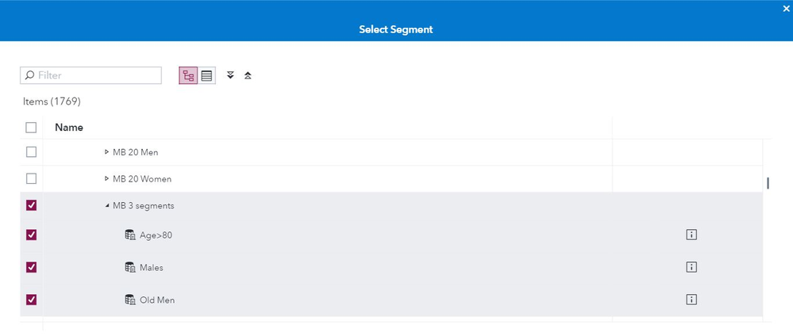Toggle the select-all header checkbox
The image size is (793, 336).
pos(32,127)
